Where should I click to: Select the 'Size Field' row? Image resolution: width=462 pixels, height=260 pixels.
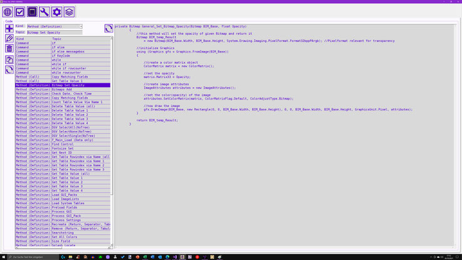(63, 241)
